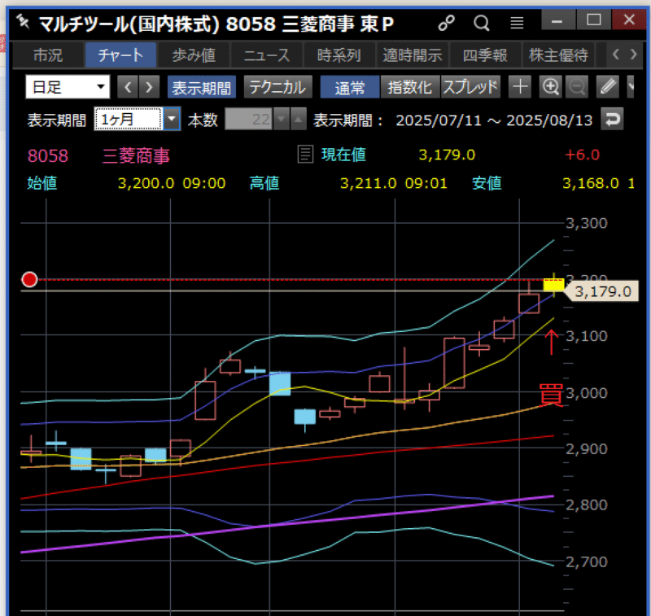Click the high price 3,211.0
Screen dimensions: 651x616
coord(369,183)
